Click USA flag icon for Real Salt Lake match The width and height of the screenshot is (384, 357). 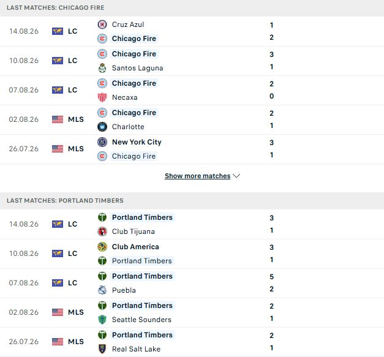(58, 342)
